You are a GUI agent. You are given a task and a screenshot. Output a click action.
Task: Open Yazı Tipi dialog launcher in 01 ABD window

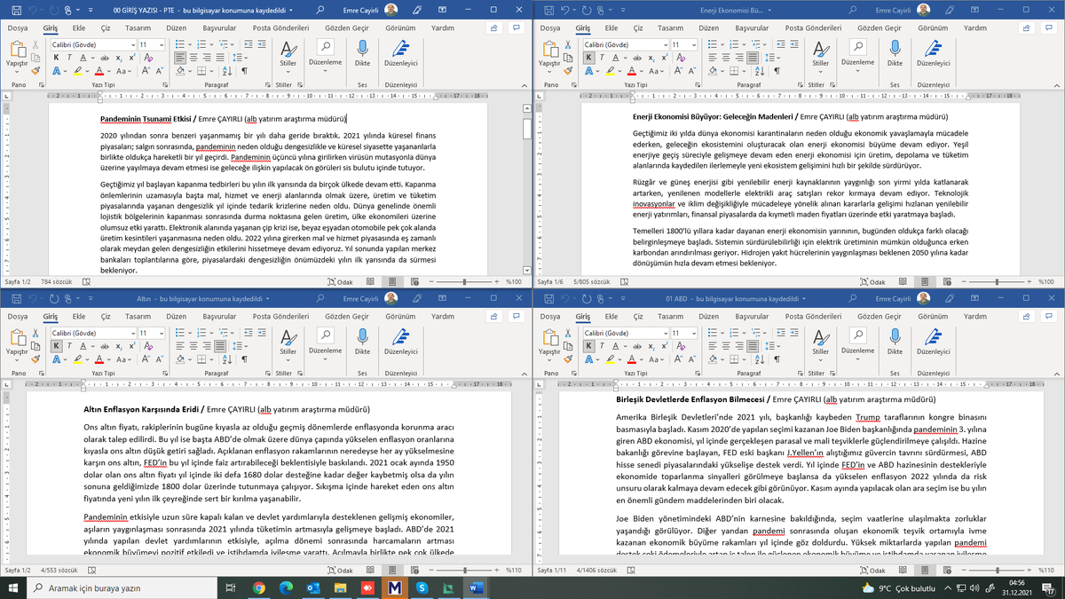698,373
